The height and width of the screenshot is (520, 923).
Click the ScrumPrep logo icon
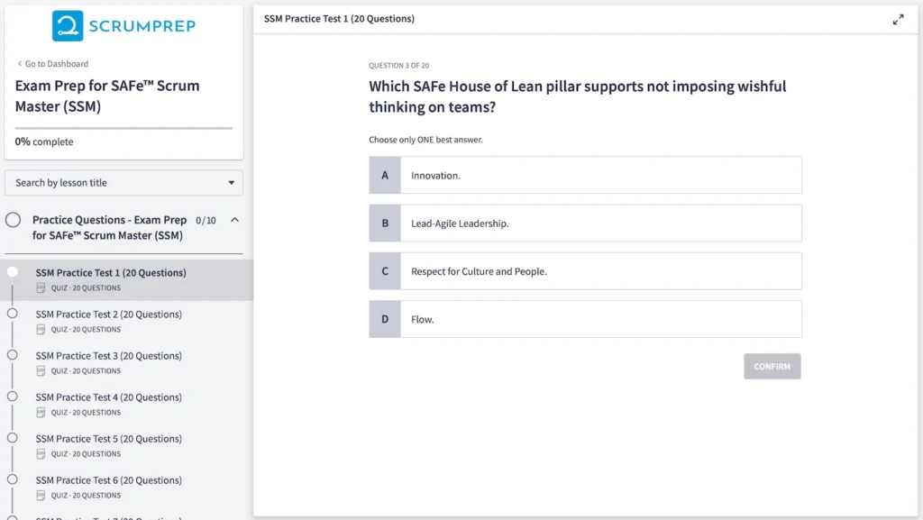[x=68, y=26]
